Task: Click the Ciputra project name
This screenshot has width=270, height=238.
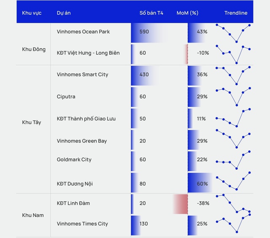Action: (66, 96)
